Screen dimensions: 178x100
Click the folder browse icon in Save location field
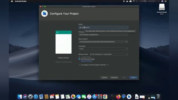(x=126, y=42)
